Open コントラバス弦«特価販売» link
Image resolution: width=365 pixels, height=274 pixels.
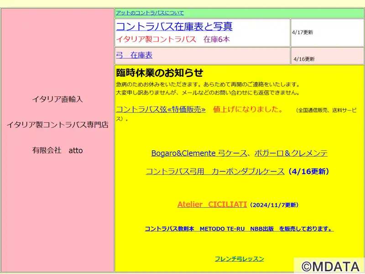tap(161, 109)
